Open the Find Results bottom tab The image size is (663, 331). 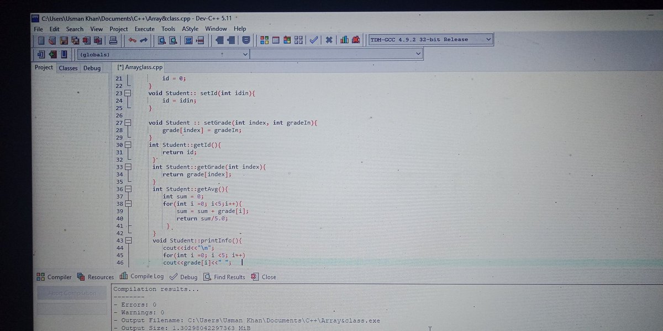pos(224,277)
